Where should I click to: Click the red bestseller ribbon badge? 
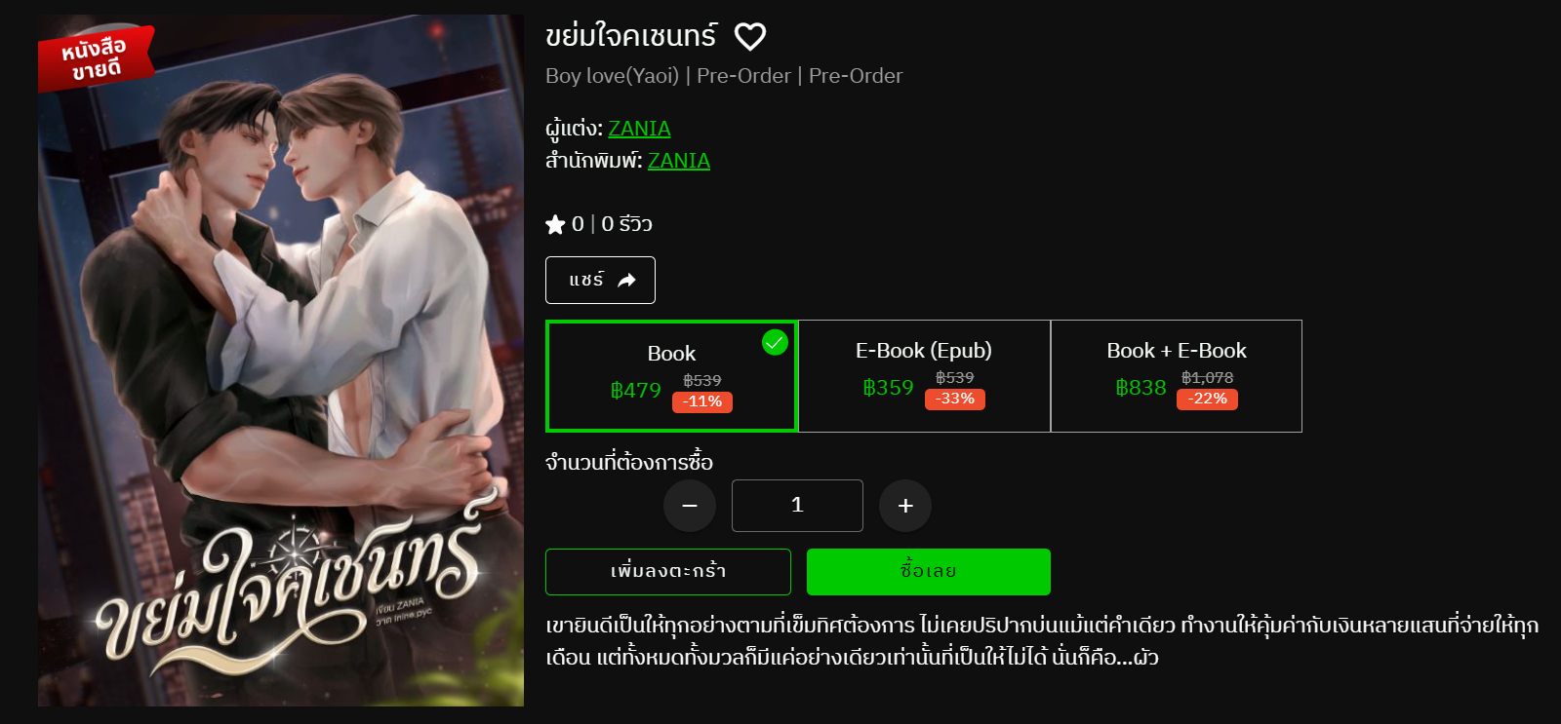tap(96, 57)
